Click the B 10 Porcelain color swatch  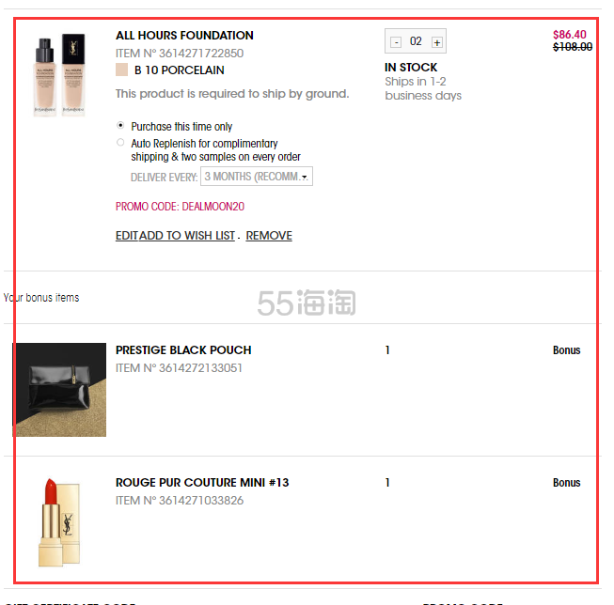[x=122, y=70]
